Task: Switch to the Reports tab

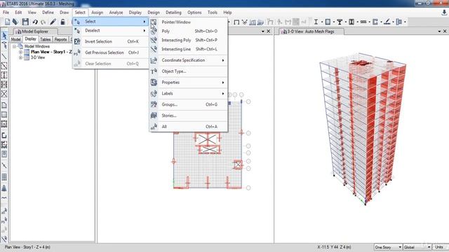Action: [60, 39]
